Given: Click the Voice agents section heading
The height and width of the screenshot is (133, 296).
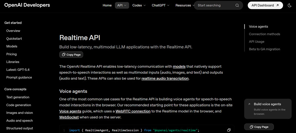Looking at the screenshot, I should pos(73,91).
